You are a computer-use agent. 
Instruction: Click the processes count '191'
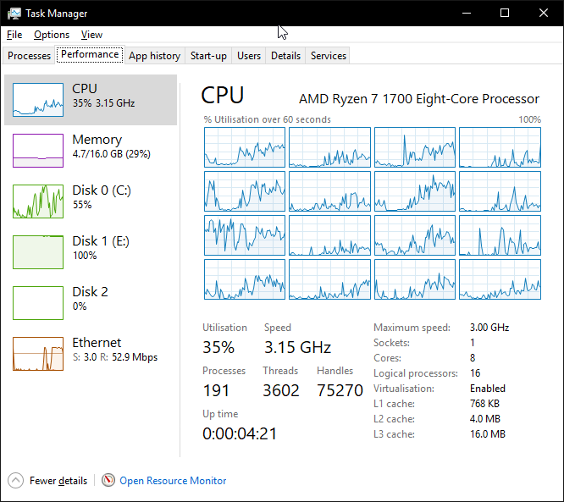(216, 390)
